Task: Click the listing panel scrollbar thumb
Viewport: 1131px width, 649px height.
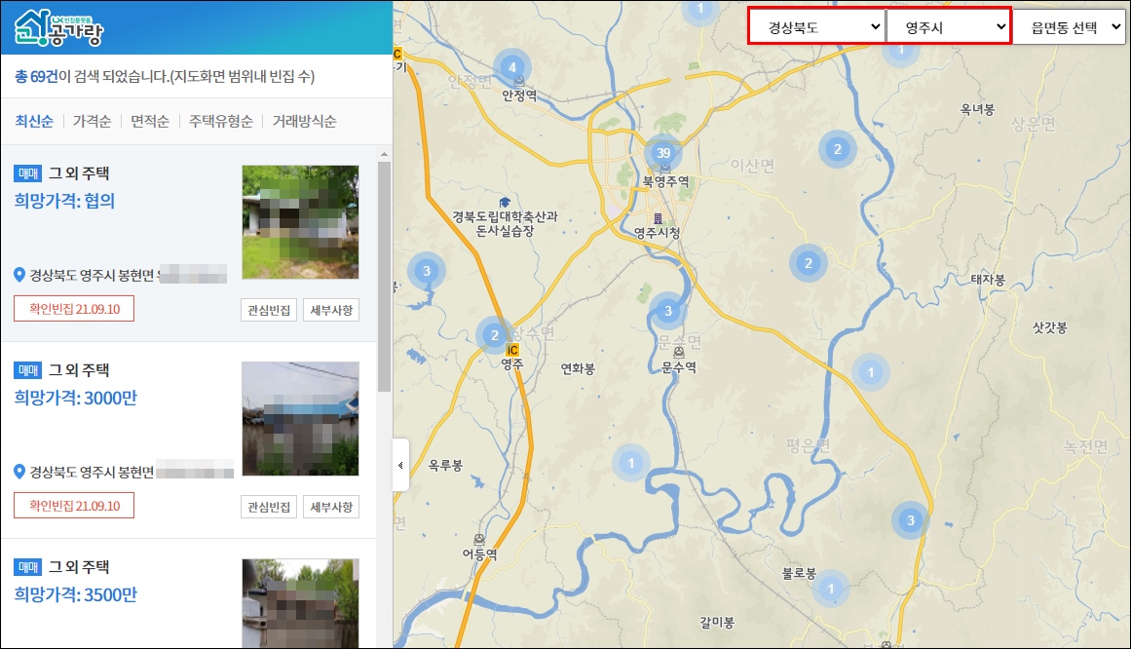Action: tap(384, 277)
